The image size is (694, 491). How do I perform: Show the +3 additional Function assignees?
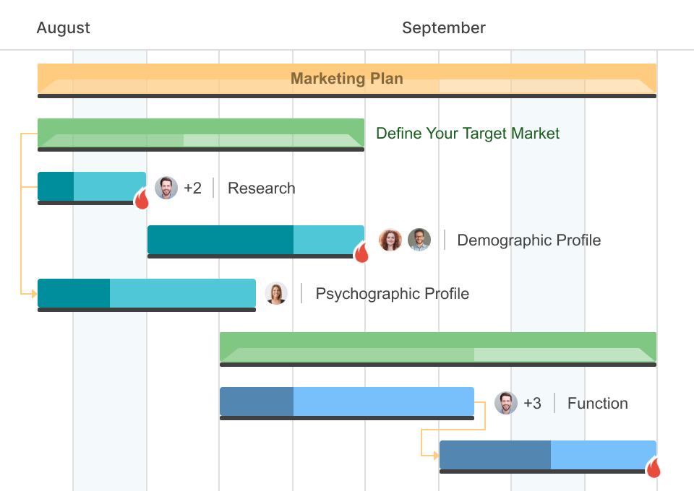pyautogui.click(x=532, y=404)
